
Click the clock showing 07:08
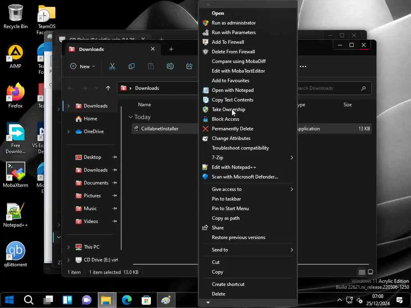click(378, 296)
